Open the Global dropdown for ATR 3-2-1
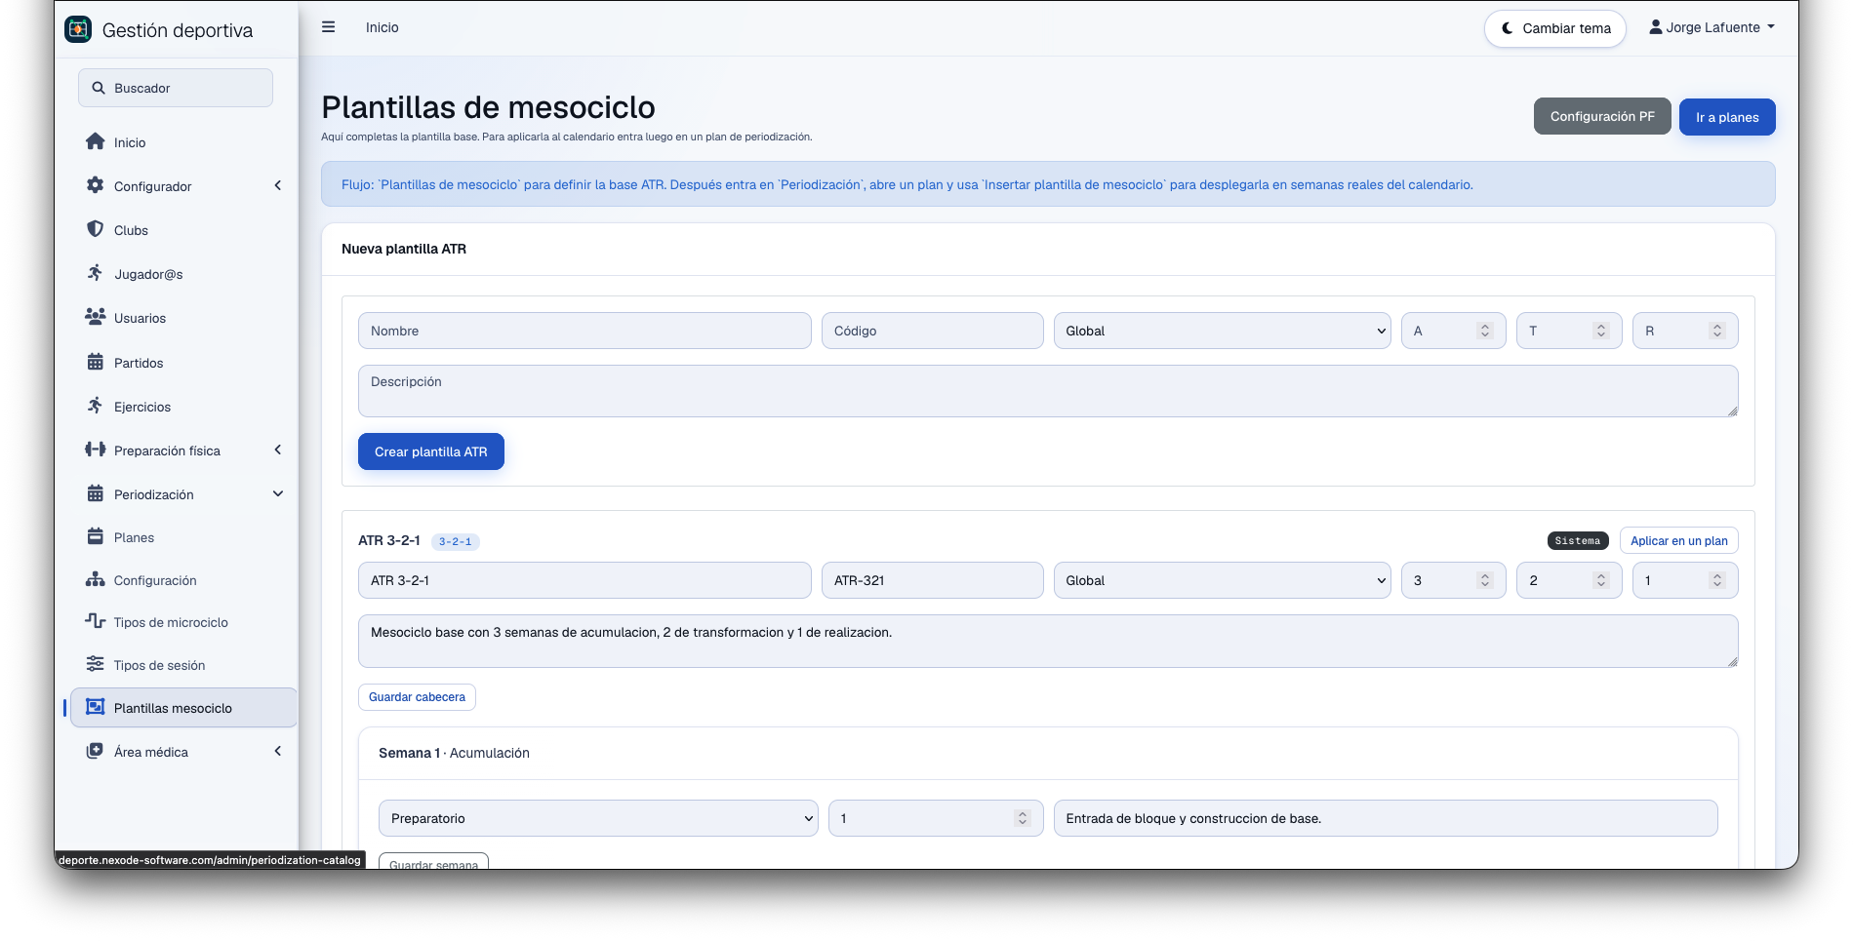Screen dimensions: 1853x941 pos(1222,580)
